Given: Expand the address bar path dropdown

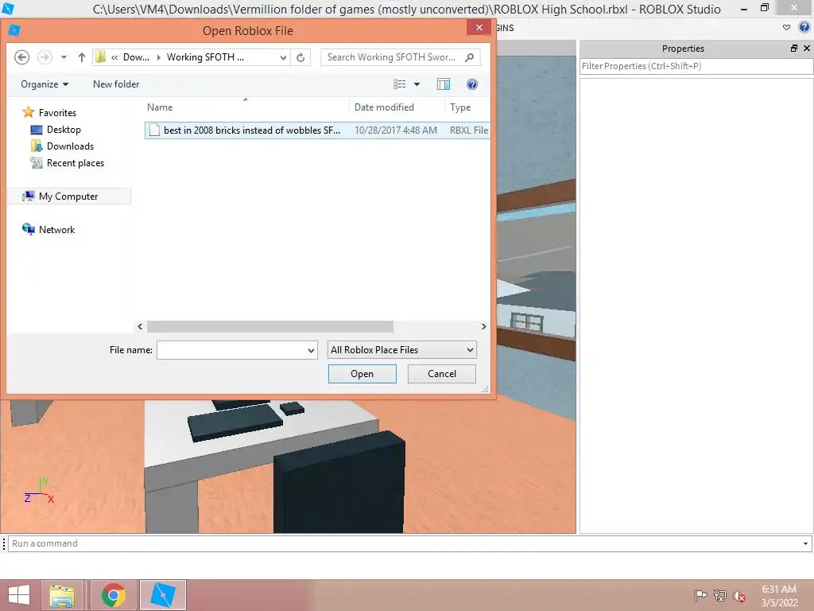Looking at the screenshot, I should click(283, 57).
